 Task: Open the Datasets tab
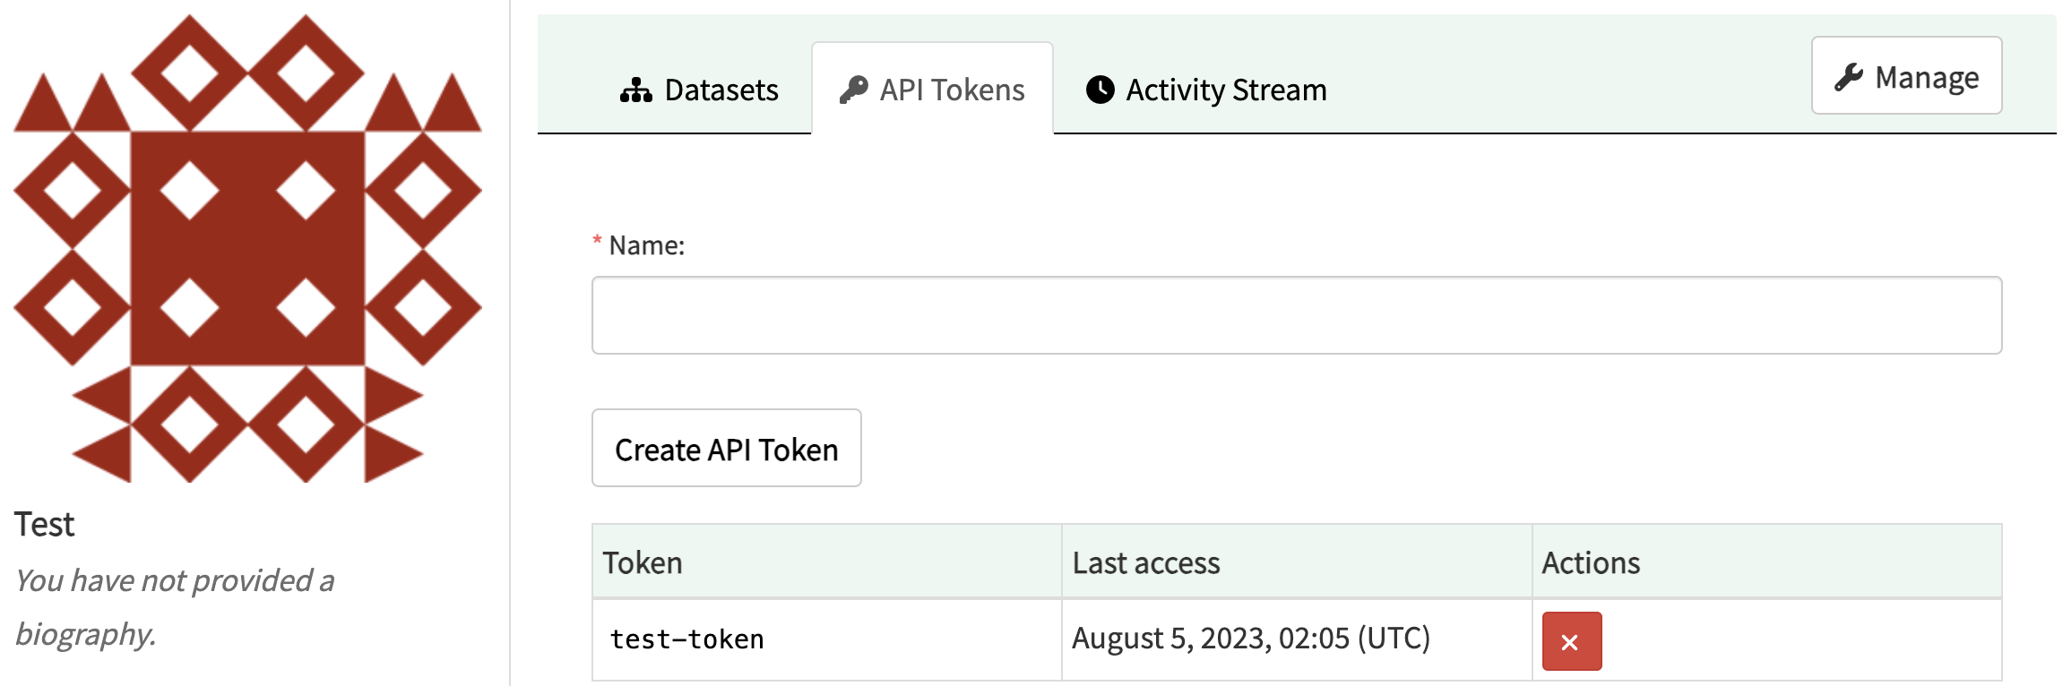coord(699,90)
